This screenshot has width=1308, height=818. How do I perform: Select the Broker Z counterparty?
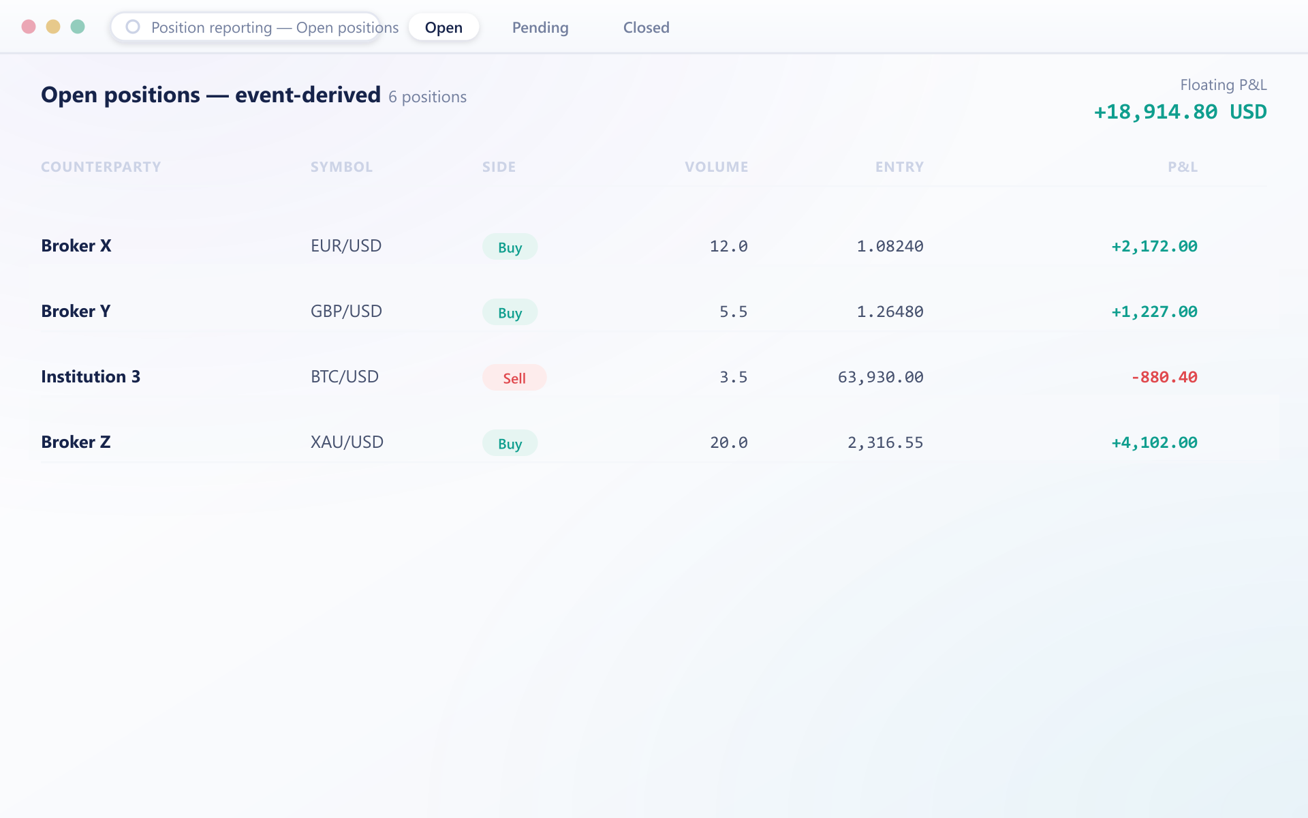[76, 442]
